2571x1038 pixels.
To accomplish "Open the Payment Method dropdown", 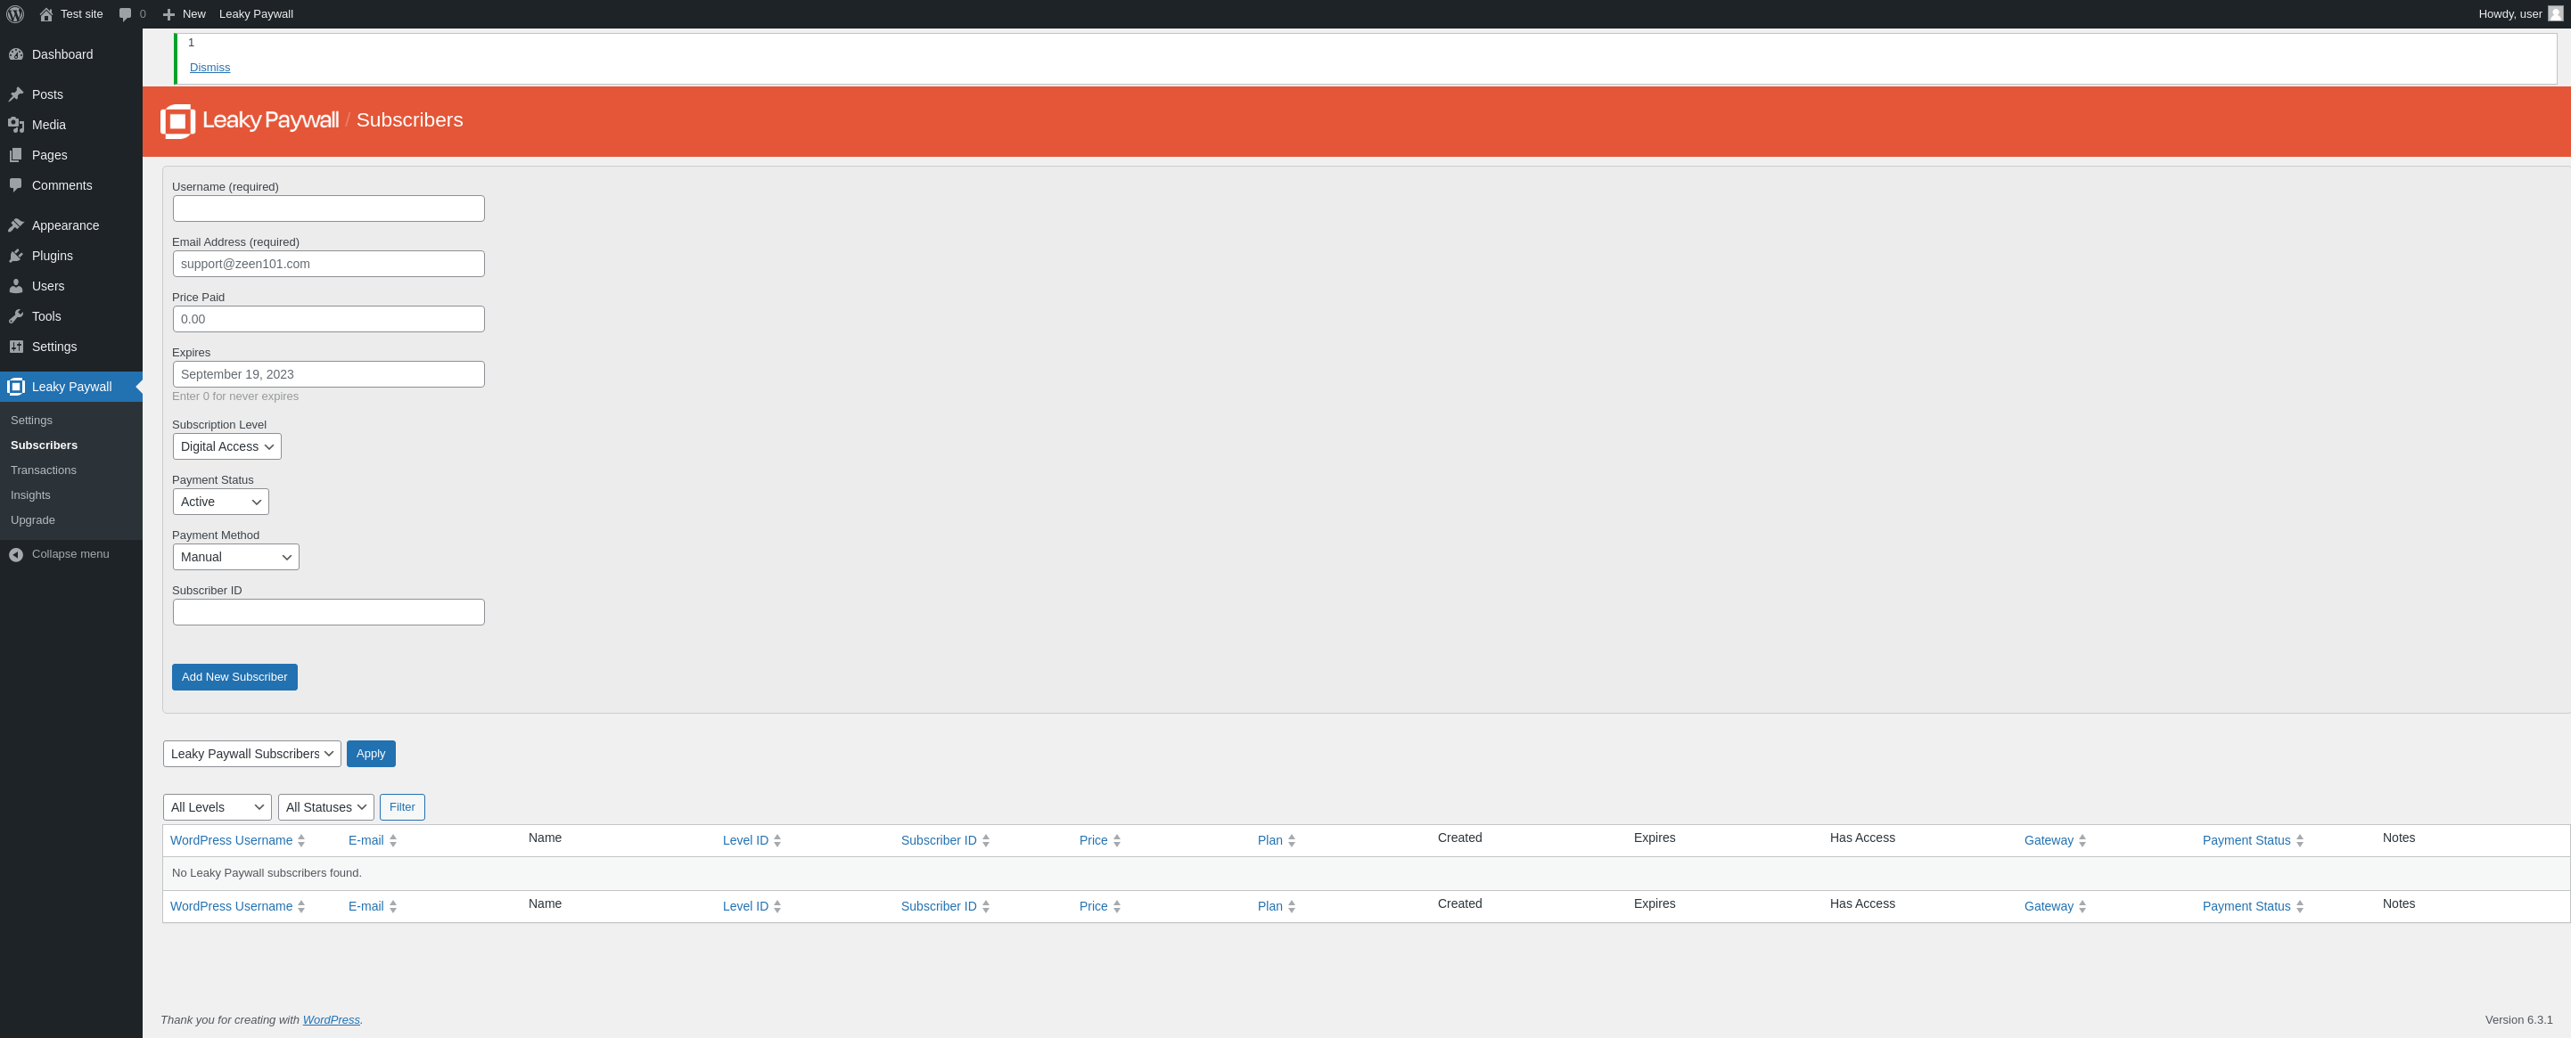I will coord(235,558).
